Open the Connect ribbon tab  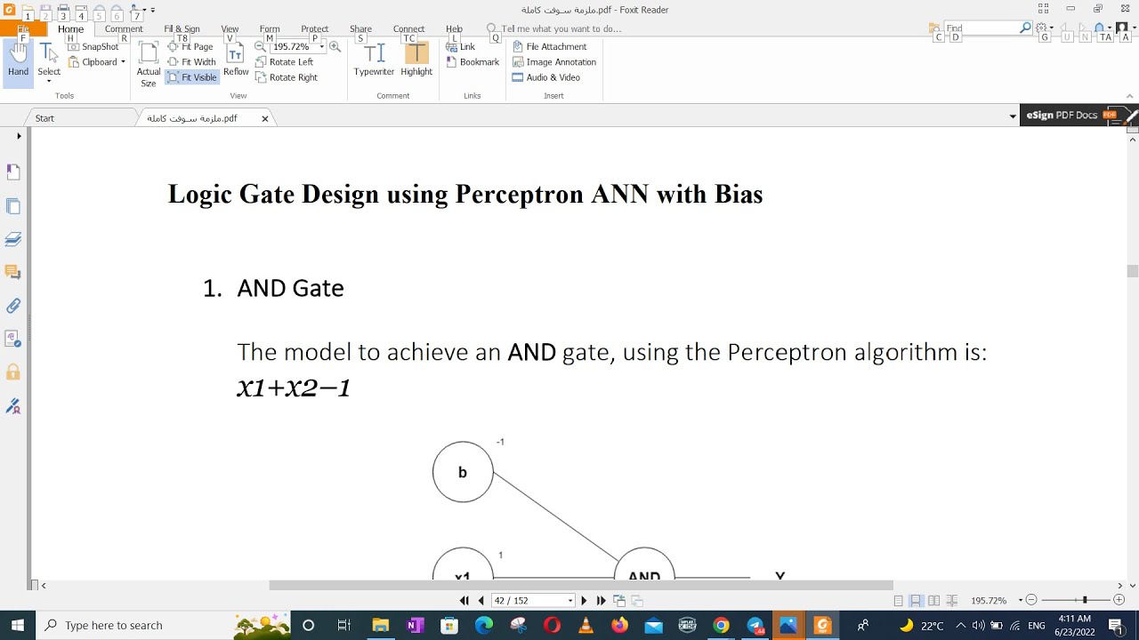(408, 29)
